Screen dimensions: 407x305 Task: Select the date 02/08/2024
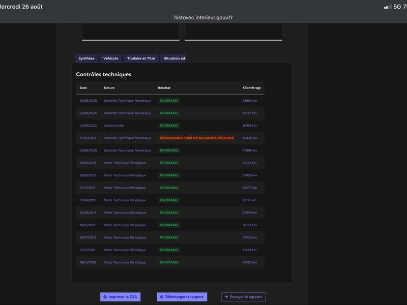pyautogui.click(x=88, y=113)
